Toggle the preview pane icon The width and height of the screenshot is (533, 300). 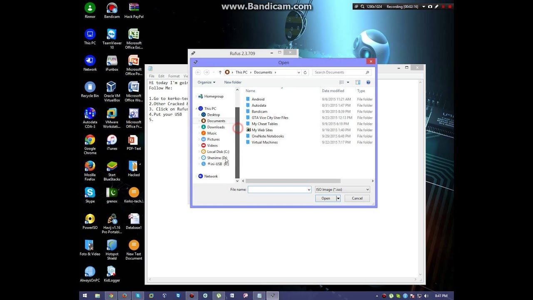pyautogui.click(x=358, y=82)
